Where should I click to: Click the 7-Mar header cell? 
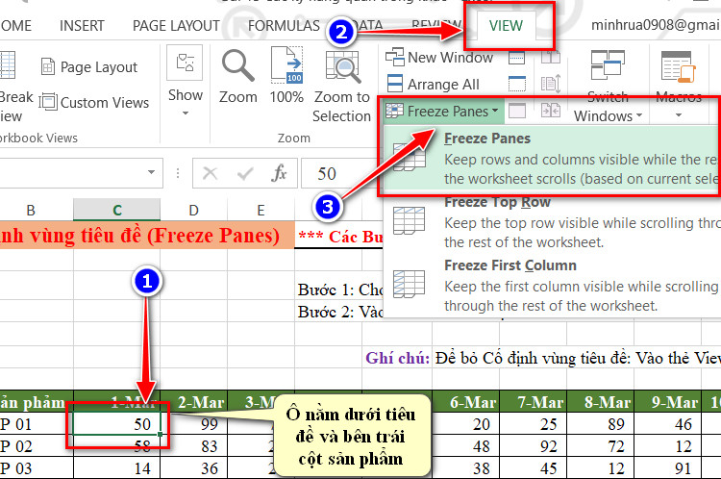[534, 402]
